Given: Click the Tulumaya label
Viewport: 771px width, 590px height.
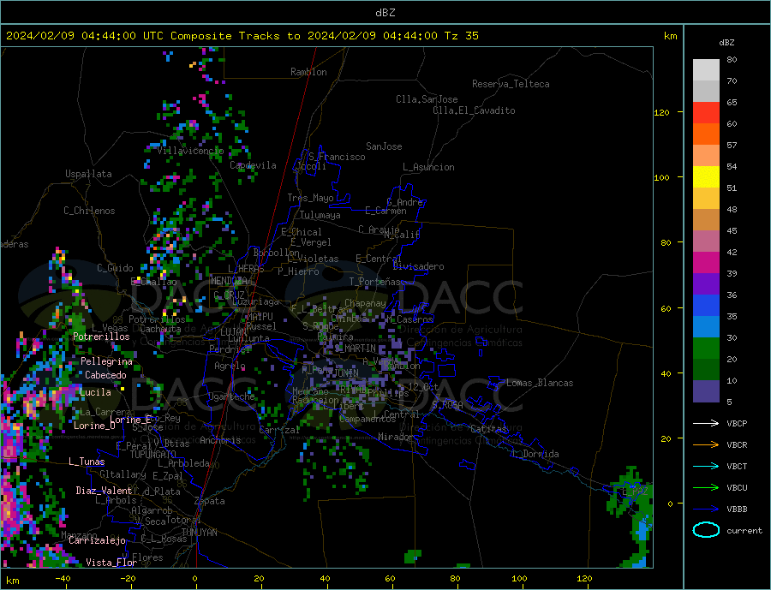Looking at the screenshot, I should click(320, 215).
